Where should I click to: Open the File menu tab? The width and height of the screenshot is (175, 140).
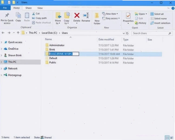[x=5, y=8]
